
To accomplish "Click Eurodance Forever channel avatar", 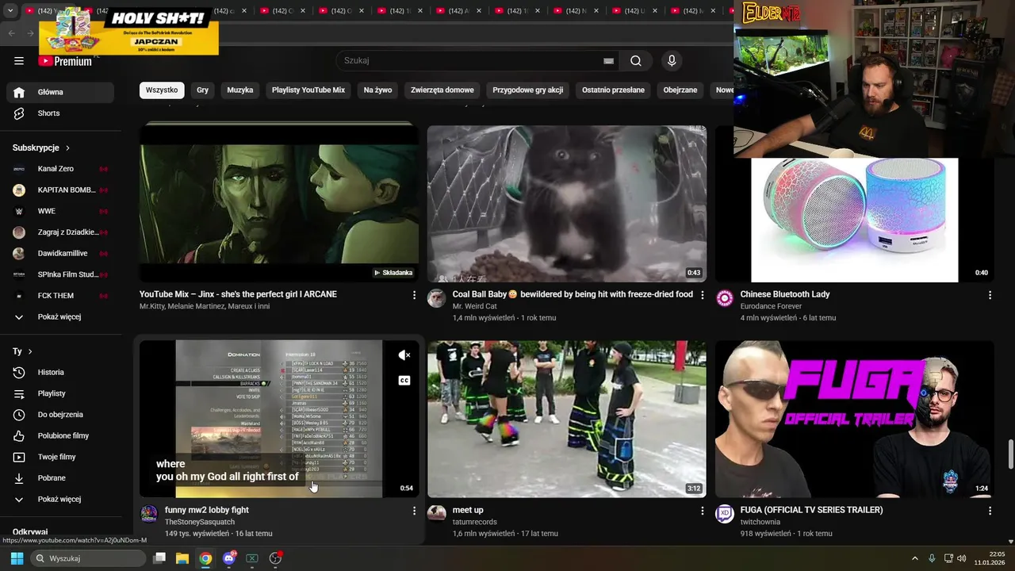I will 724,298.
